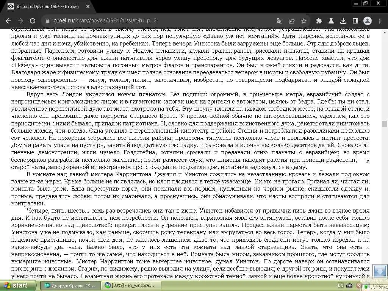The image size is (388, 291).
Task: Open the EN language indicator
Action: click(x=341, y=285)
